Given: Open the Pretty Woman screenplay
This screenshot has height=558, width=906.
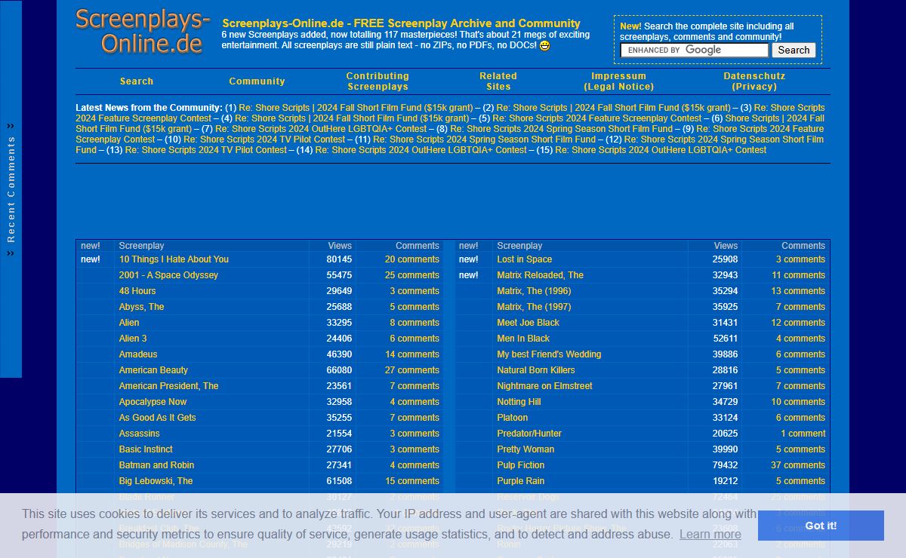Looking at the screenshot, I should pyautogui.click(x=525, y=449).
